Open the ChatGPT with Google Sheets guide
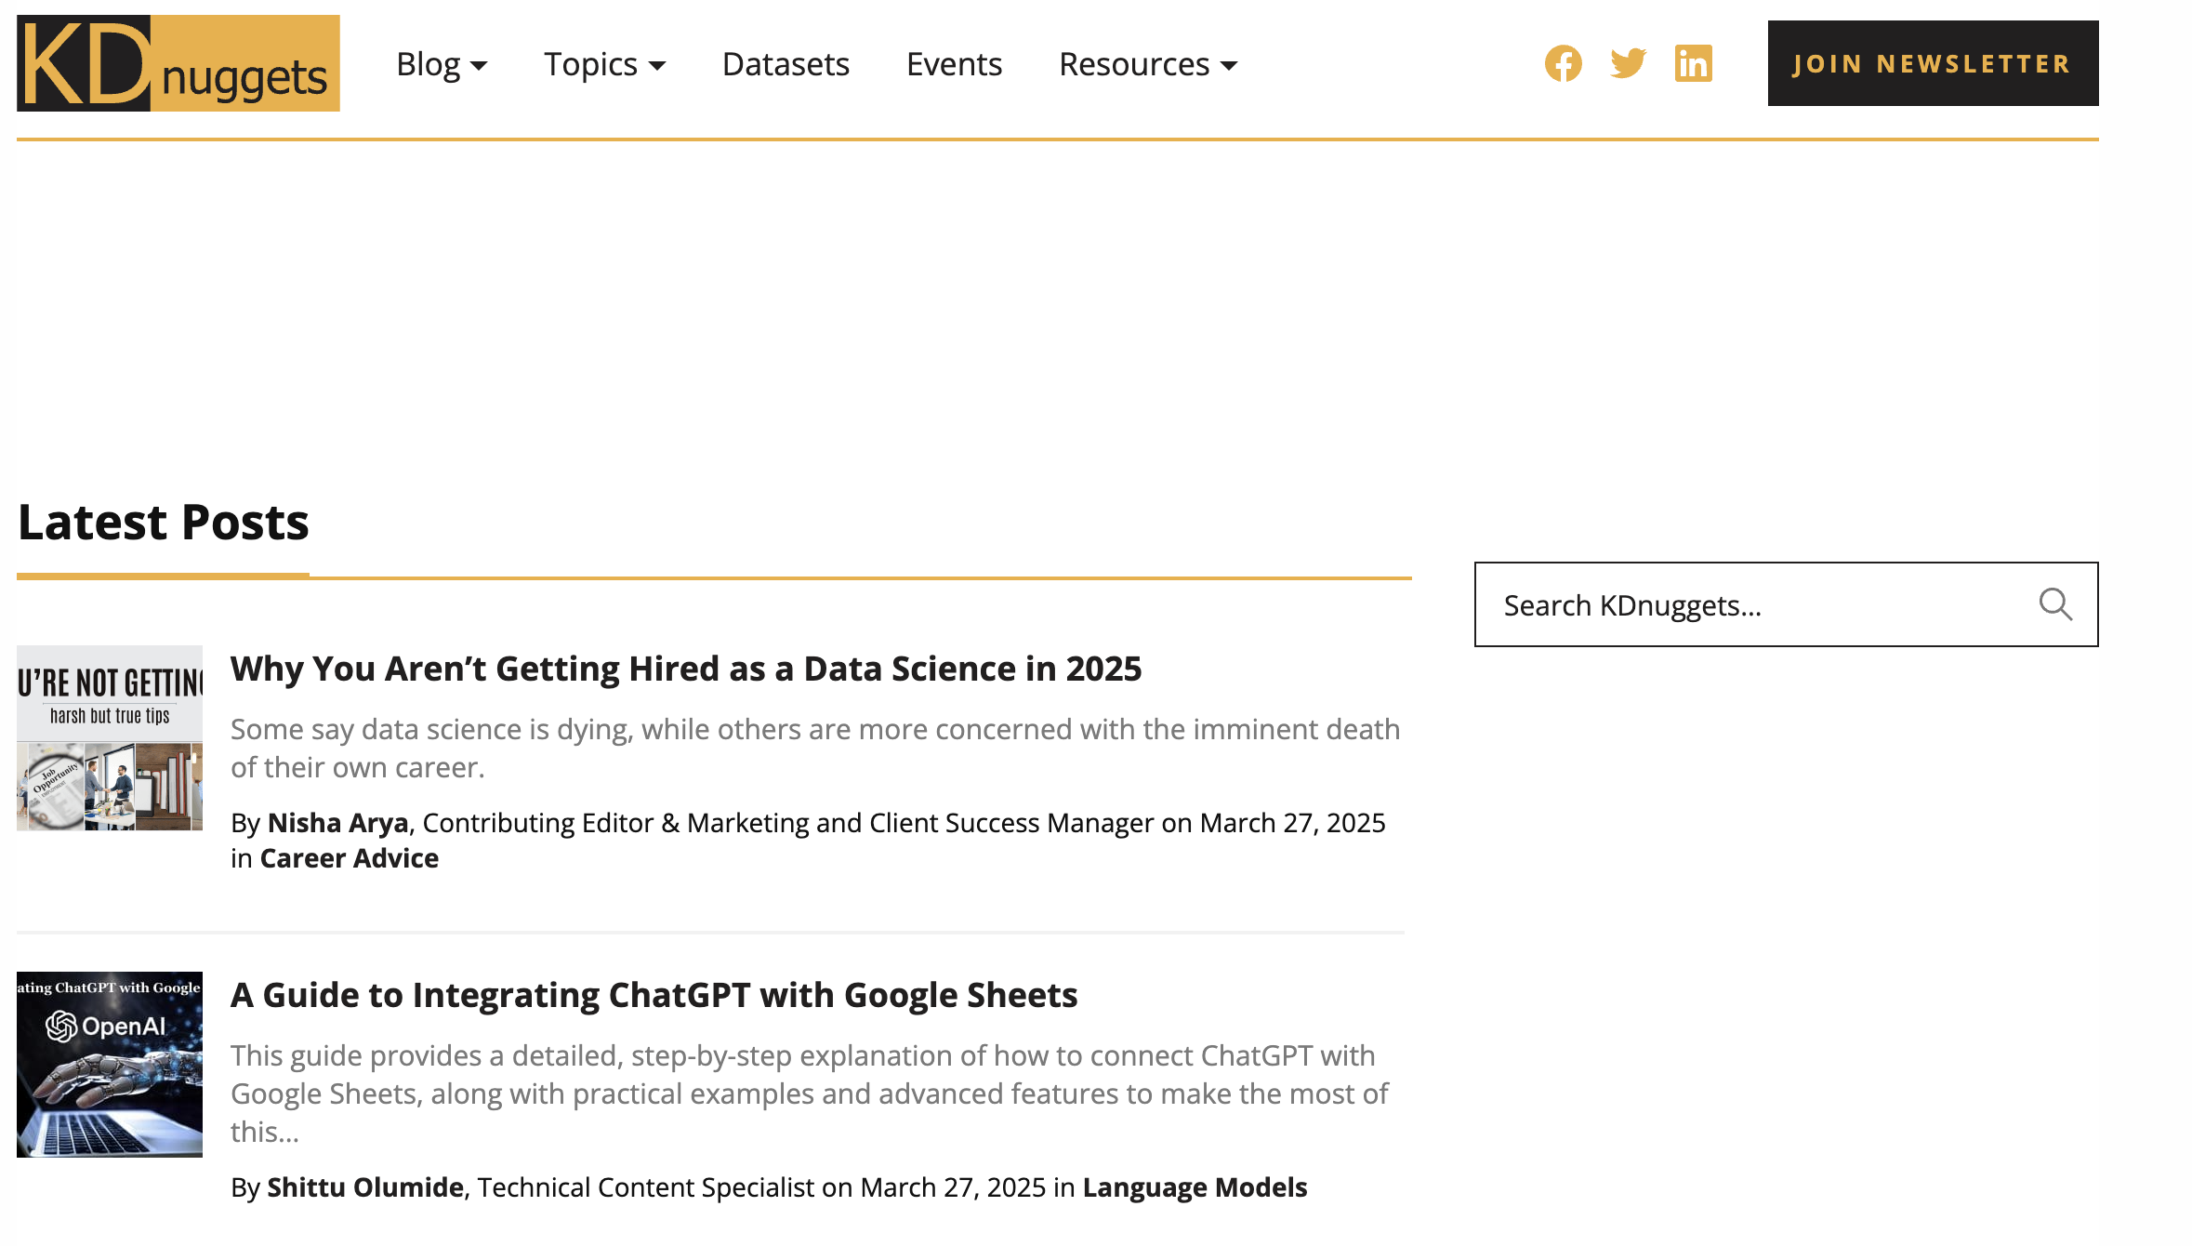2192x1246 pixels. click(654, 995)
